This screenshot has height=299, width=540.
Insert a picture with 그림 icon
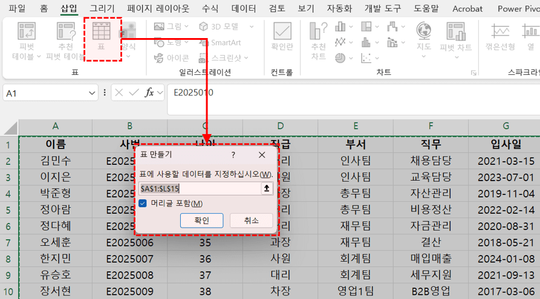(x=168, y=27)
